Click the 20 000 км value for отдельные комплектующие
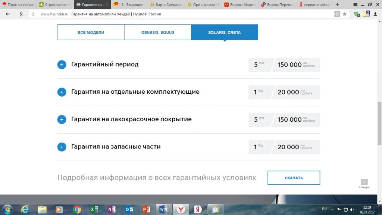This screenshot has height=215, width=382. click(296, 93)
